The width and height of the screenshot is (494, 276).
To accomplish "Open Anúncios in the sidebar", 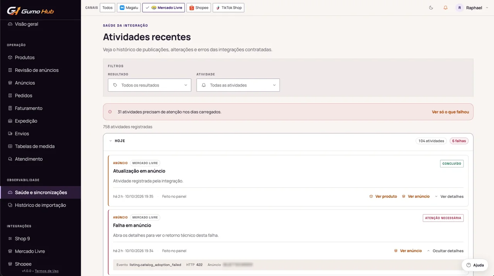I will [x=40, y=83].
